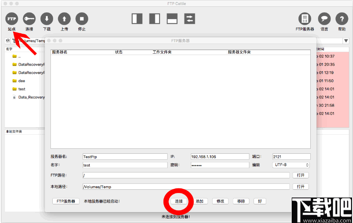Click timestamp 02 10:37 in main window
This screenshot has height=223, width=353.
point(327,56)
